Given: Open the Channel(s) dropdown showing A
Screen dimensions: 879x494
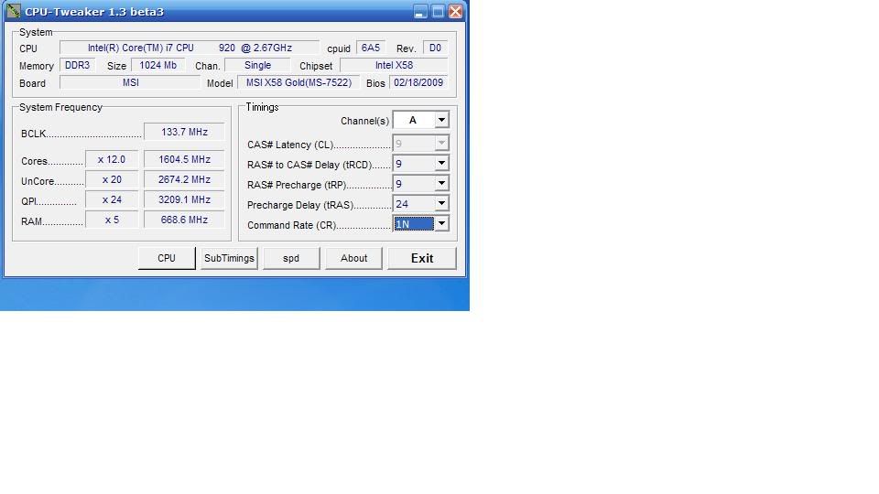Looking at the screenshot, I should [441, 120].
